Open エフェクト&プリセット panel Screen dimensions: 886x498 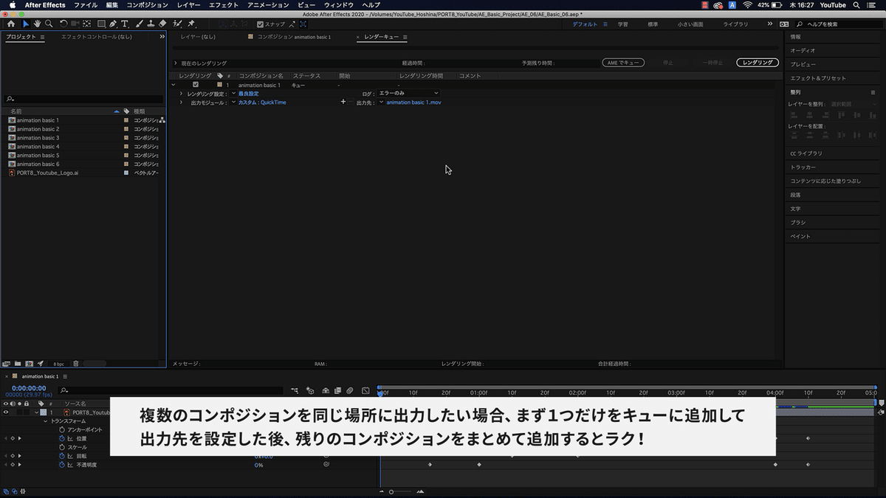(x=818, y=78)
